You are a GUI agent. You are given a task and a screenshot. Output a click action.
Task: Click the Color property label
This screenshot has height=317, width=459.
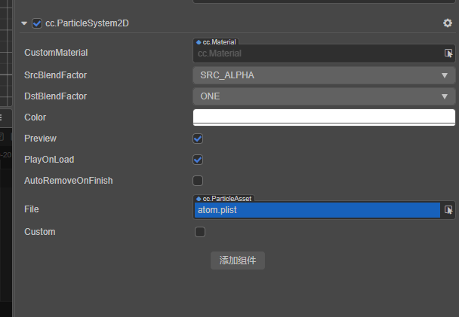[x=35, y=117]
